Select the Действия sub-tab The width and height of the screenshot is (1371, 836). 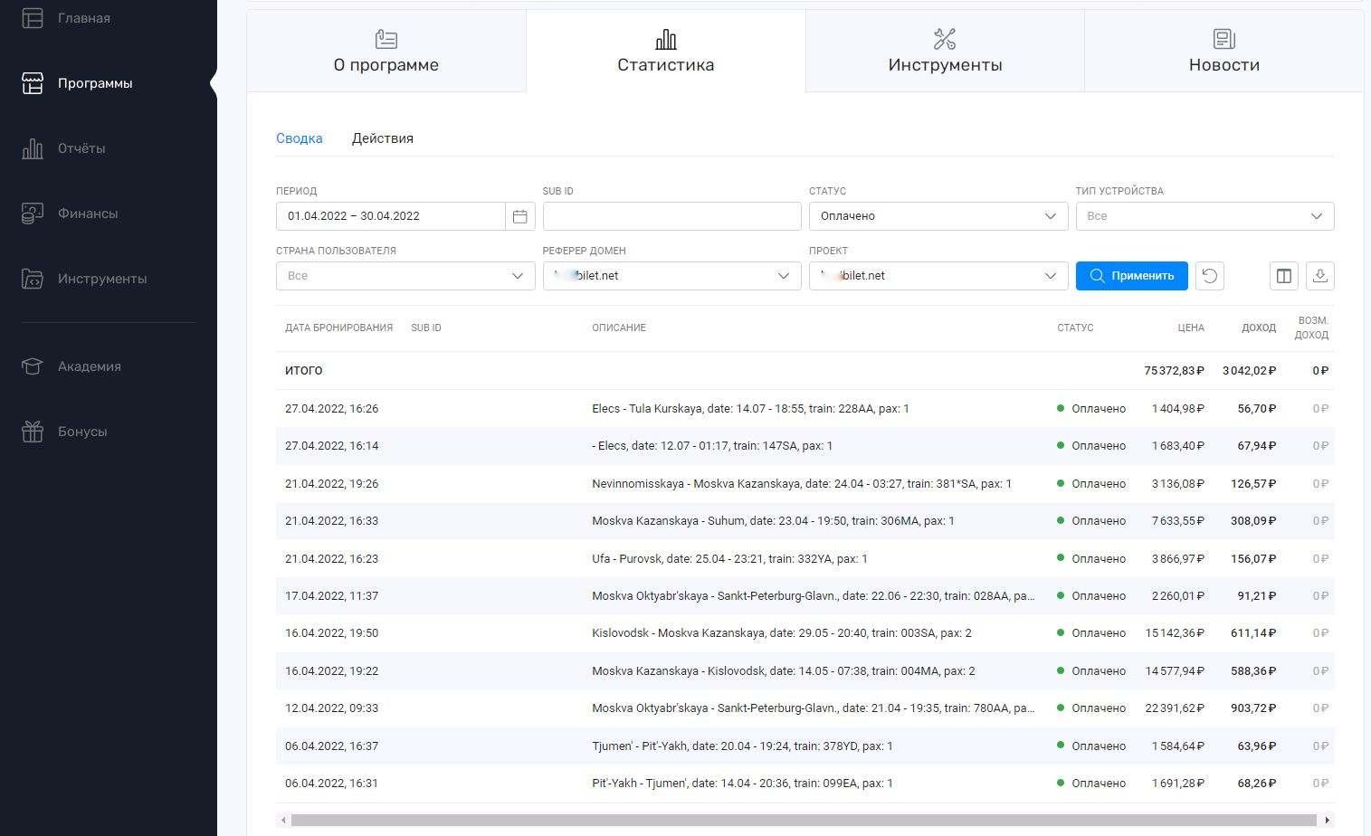tap(382, 138)
